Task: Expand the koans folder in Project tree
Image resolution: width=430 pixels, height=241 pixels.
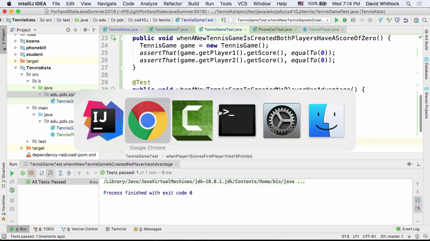Action: pyautogui.click(x=15, y=41)
